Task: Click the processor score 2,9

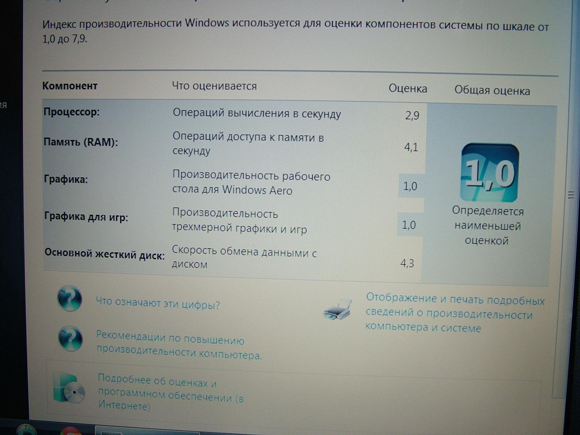Action: click(x=412, y=116)
